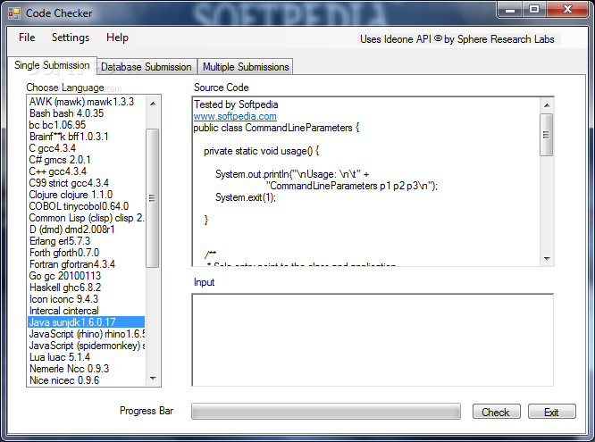Select JavaScript (spidermonkey) language
595x442 pixels.
(x=86, y=346)
